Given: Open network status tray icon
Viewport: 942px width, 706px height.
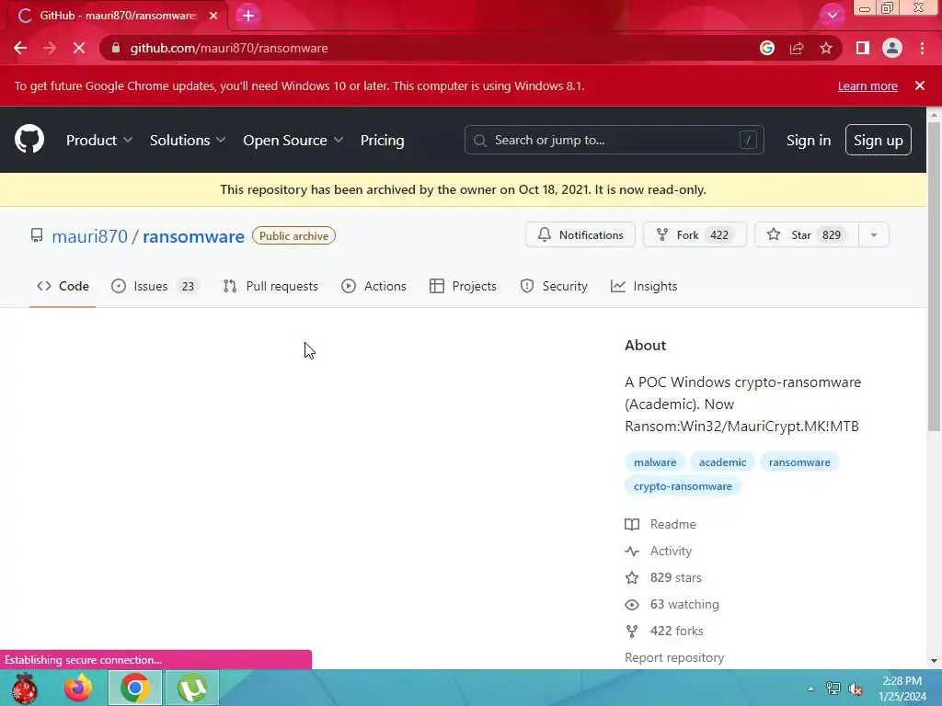Looking at the screenshot, I should point(833,689).
